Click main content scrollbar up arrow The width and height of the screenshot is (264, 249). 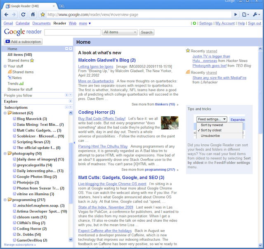click(260, 49)
